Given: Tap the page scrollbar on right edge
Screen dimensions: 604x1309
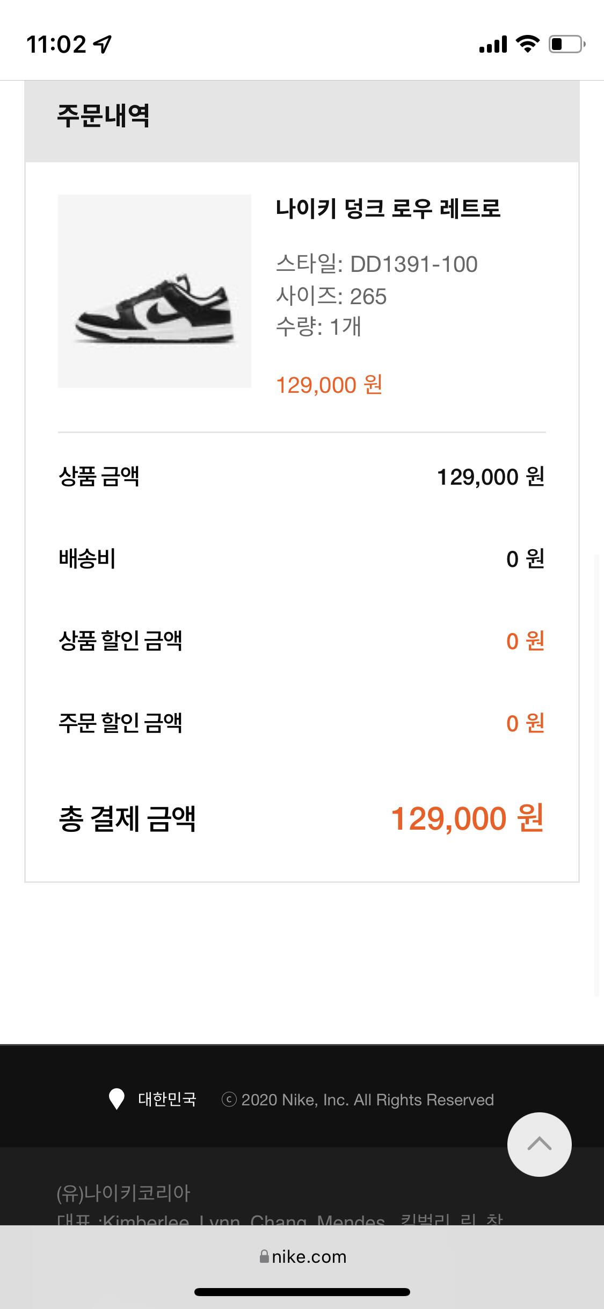Looking at the screenshot, I should [596, 774].
